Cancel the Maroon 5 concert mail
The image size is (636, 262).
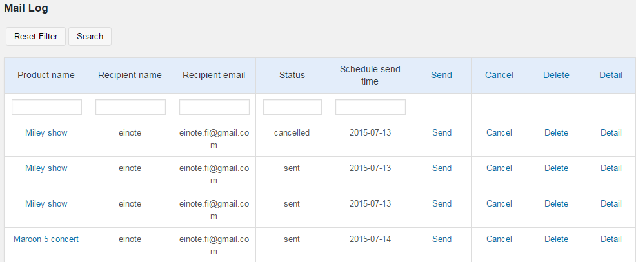click(x=499, y=239)
